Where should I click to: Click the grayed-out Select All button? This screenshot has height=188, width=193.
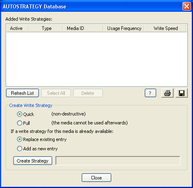(x=56, y=93)
